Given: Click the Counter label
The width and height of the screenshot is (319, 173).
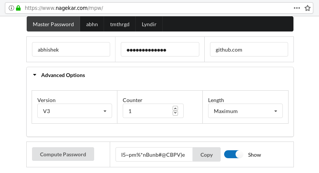Looking at the screenshot, I should [x=133, y=100].
